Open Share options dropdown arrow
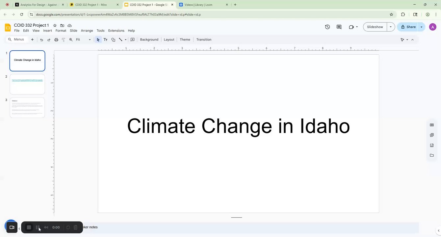441x237 pixels. pos(422,27)
